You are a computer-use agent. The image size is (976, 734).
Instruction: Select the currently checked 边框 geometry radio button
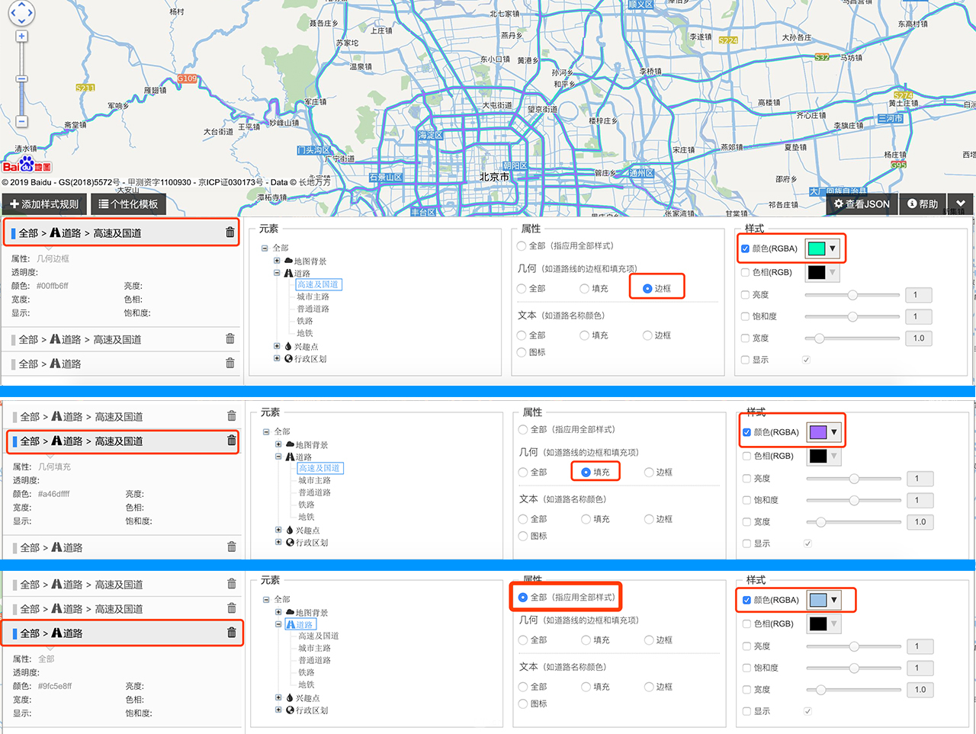point(647,289)
